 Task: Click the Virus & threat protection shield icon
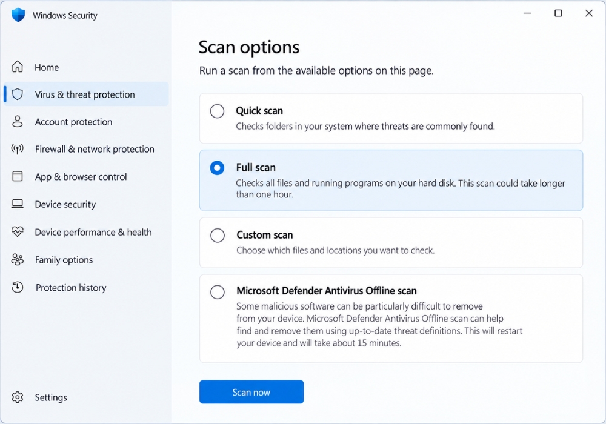pyautogui.click(x=18, y=94)
